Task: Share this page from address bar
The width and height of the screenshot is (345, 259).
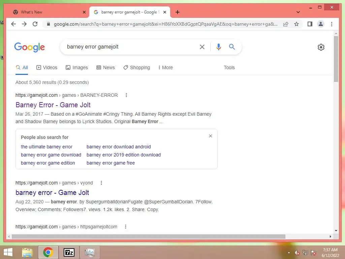Action: 286,24
